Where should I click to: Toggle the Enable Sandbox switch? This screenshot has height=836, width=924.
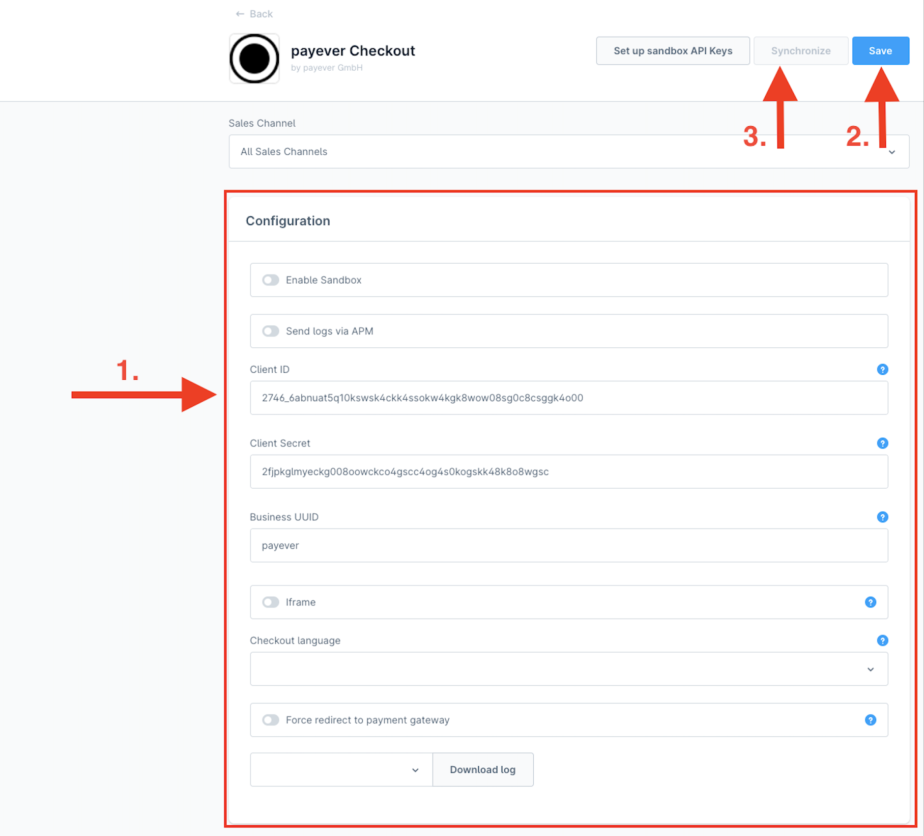(271, 280)
